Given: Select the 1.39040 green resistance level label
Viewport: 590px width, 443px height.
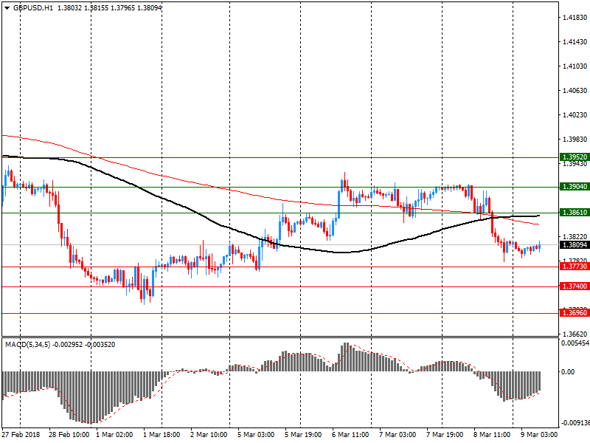Looking at the screenshot, I should coord(575,187).
